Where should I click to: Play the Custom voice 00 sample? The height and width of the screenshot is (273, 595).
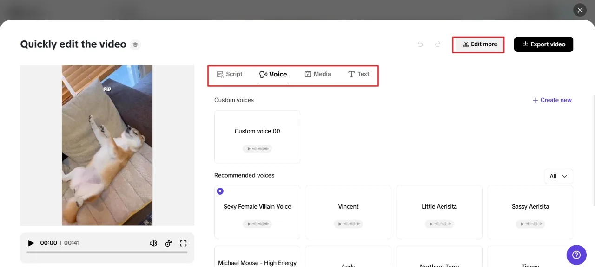257,149
